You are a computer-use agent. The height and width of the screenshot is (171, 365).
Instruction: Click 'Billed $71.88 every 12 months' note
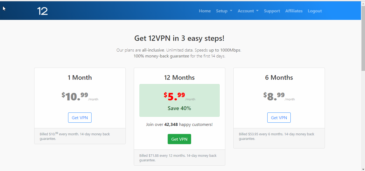point(178,158)
